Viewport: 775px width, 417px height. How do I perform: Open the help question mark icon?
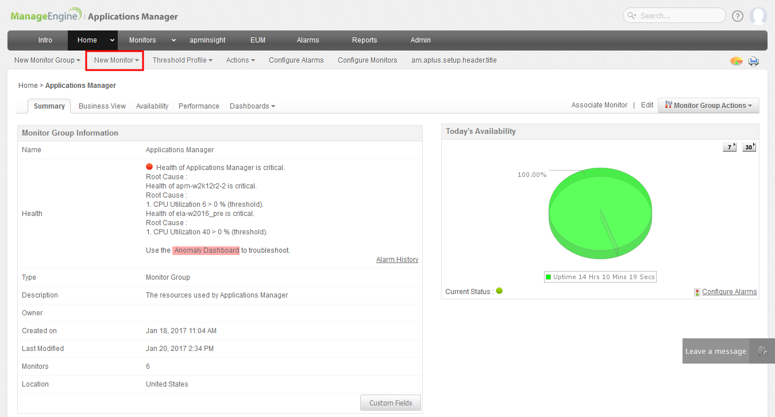pos(738,16)
